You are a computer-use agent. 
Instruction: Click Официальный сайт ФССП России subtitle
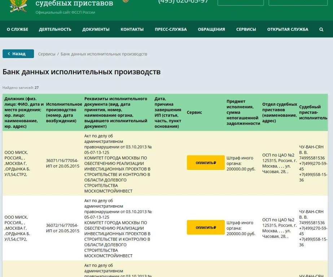tap(65, 12)
